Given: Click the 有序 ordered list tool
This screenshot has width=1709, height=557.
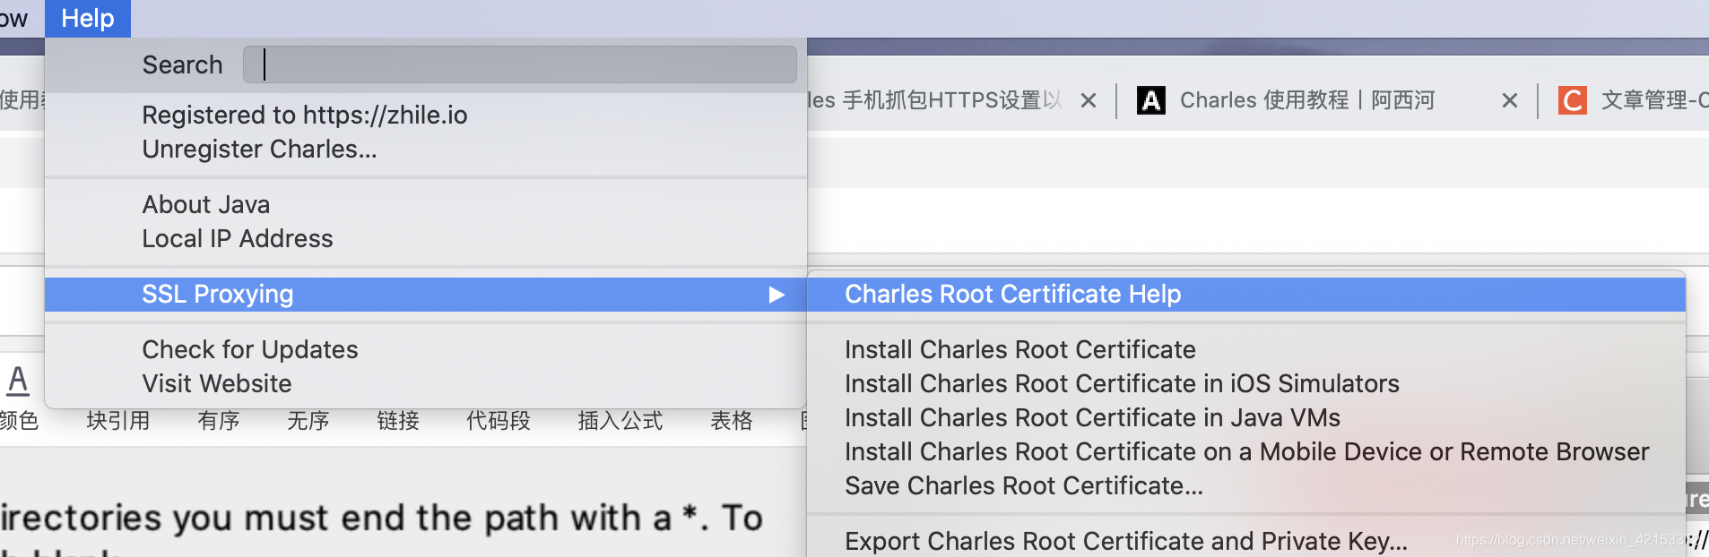Looking at the screenshot, I should click(x=219, y=420).
